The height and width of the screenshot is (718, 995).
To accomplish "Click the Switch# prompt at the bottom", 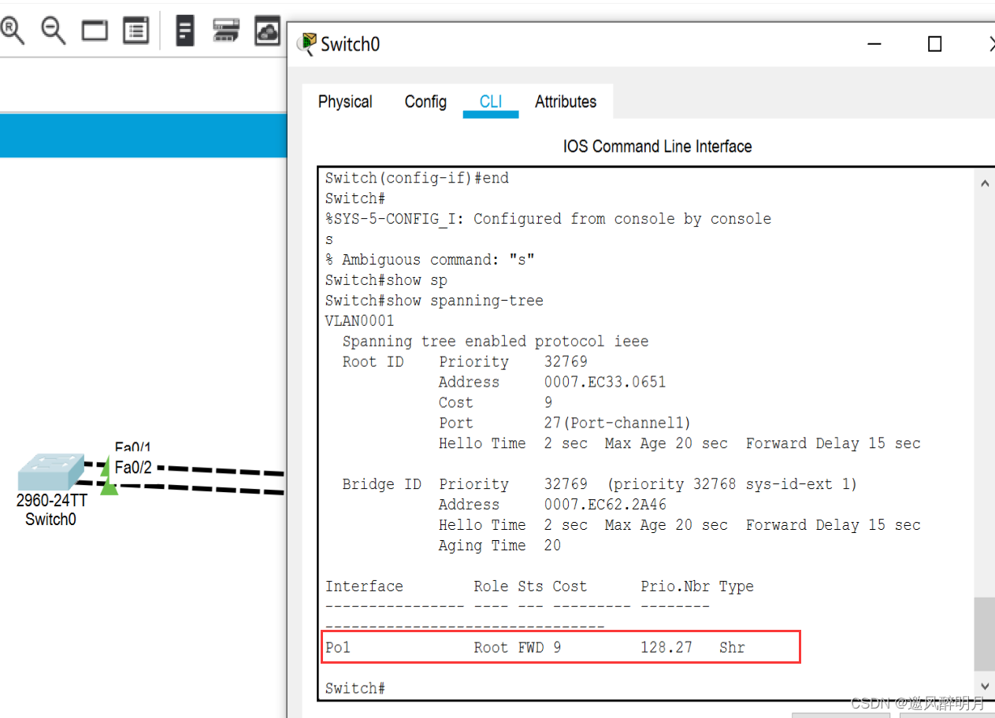I will [355, 688].
